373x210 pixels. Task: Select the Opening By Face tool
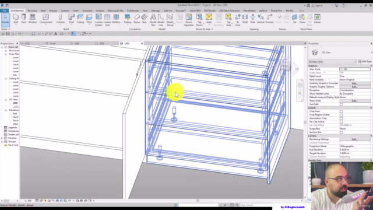click(238, 20)
